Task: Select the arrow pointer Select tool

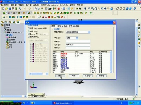Action: point(36,9)
